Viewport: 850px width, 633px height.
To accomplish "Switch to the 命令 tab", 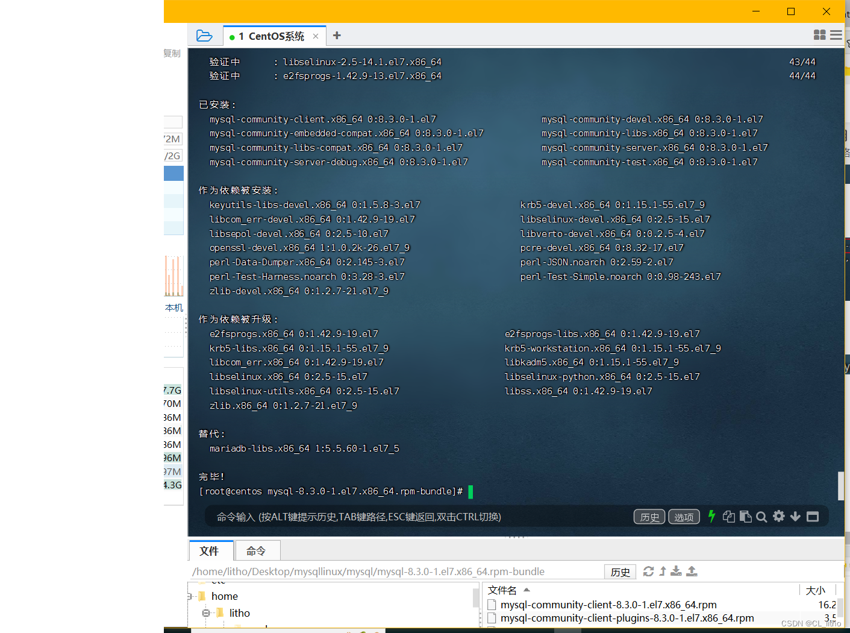I will click(x=257, y=551).
